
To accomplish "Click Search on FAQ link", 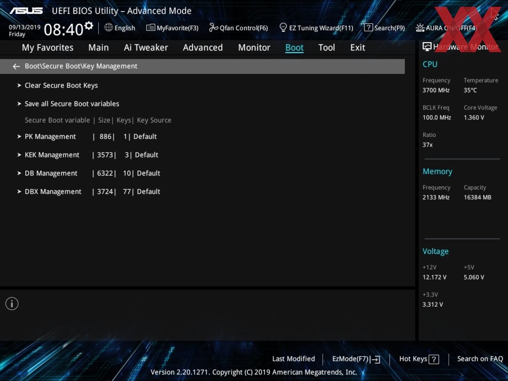I will pos(480,359).
